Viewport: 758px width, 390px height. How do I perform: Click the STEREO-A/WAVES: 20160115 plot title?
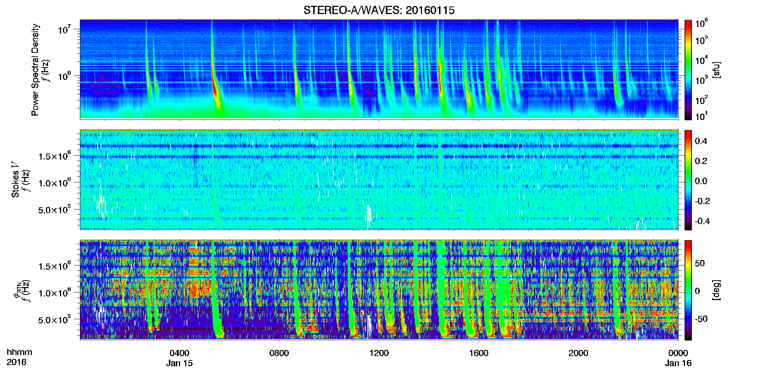379,10
